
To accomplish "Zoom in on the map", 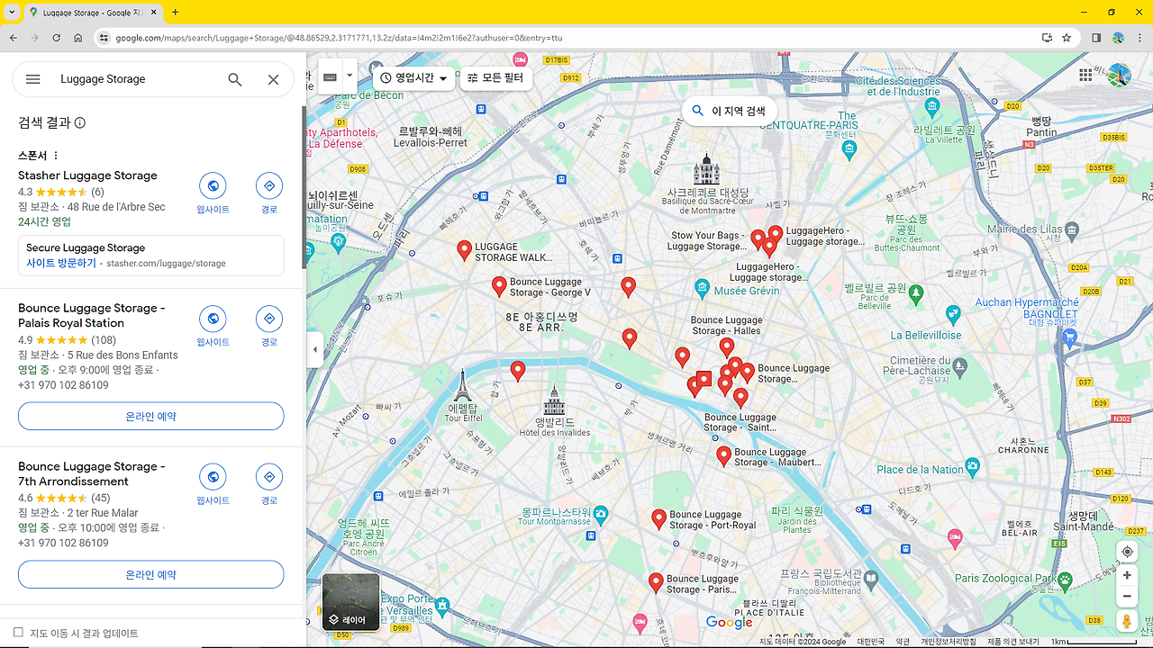I will pos(1127,575).
